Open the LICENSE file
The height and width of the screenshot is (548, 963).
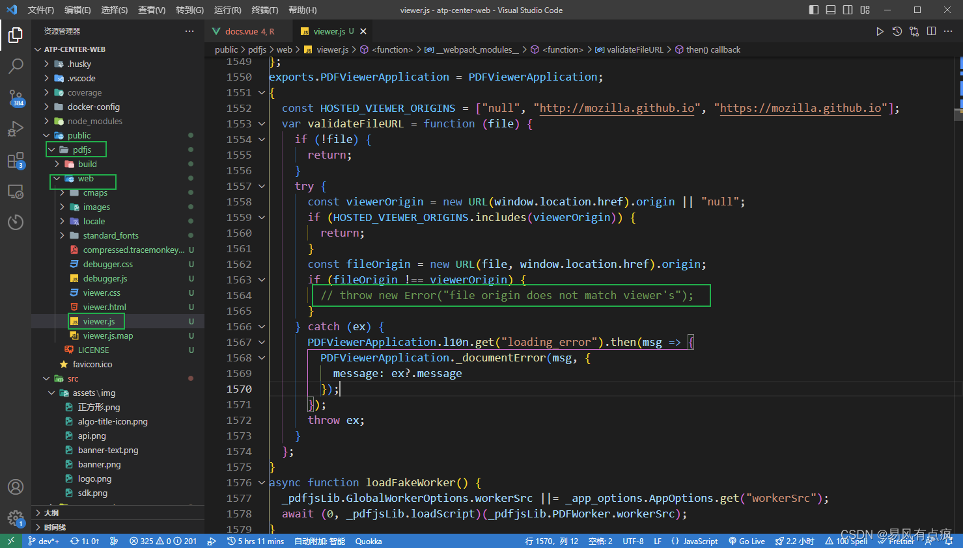[117, 350]
